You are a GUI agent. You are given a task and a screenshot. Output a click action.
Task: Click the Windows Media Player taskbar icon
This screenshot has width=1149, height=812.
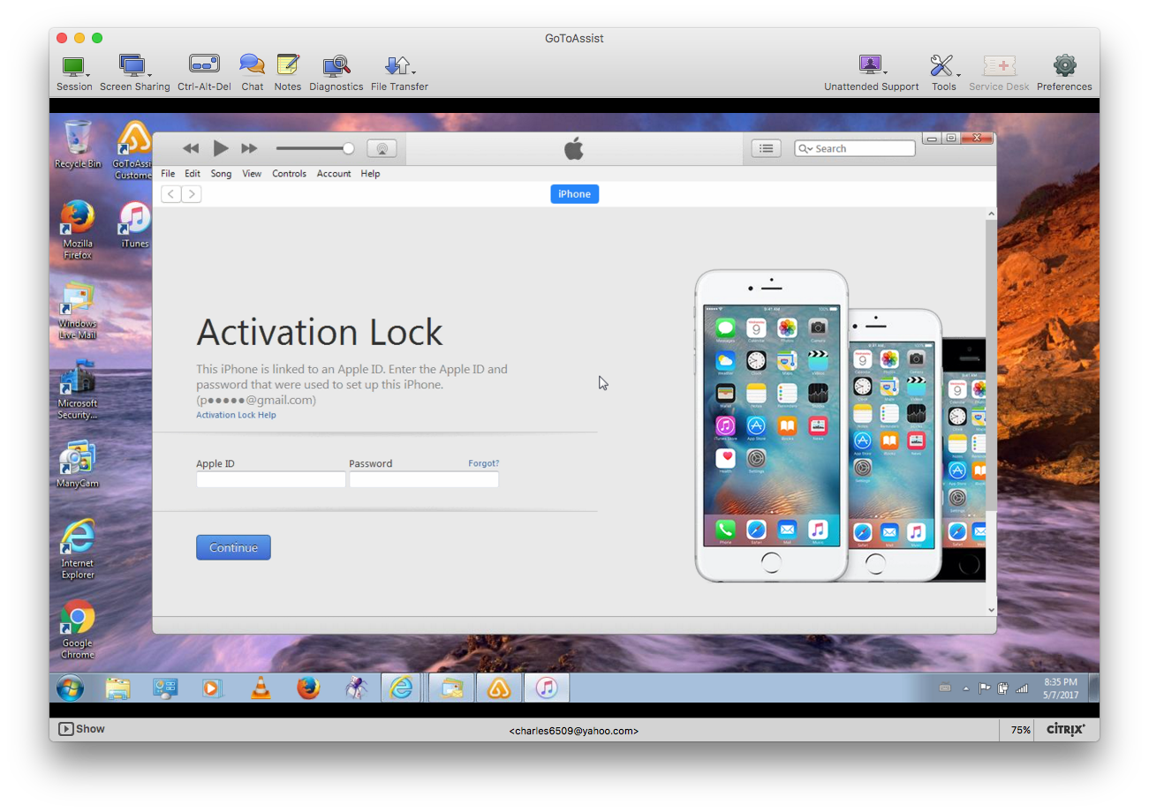pos(213,688)
